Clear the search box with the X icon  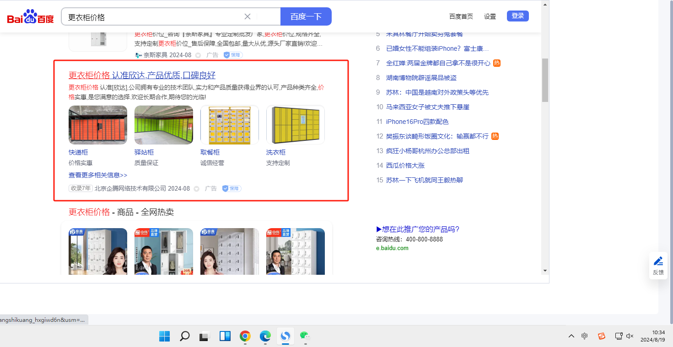pyautogui.click(x=248, y=16)
